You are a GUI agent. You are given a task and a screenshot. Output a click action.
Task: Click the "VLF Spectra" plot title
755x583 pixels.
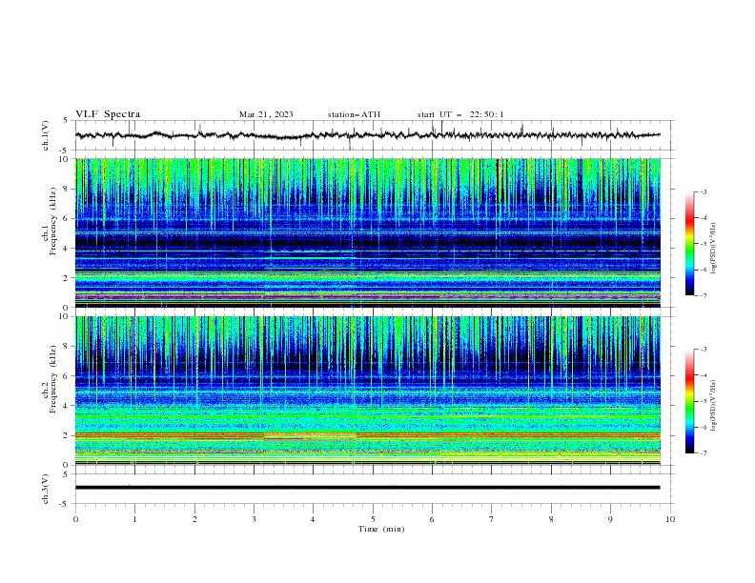(108, 114)
